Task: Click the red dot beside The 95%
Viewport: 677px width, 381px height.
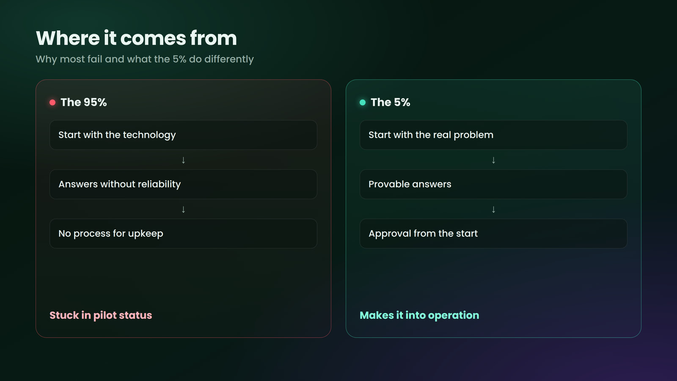Action: point(52,102)
